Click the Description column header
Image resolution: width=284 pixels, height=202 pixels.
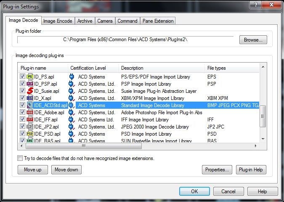[162, 68]
